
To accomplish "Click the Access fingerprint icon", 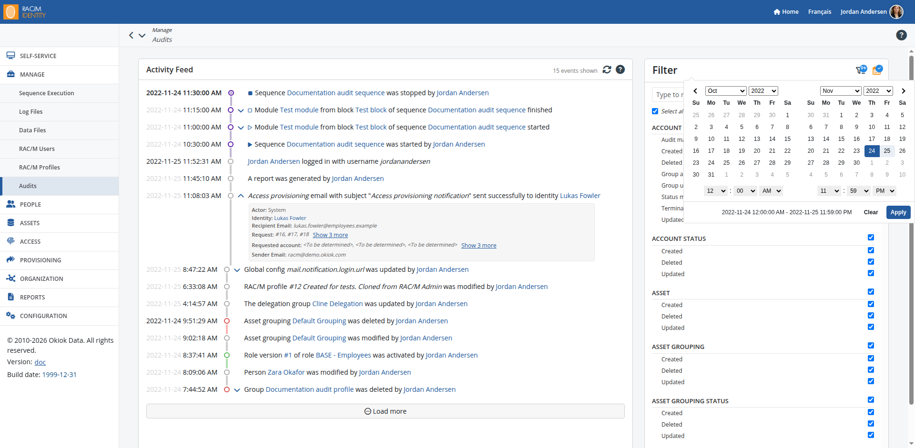I will (x=10, y=241).
